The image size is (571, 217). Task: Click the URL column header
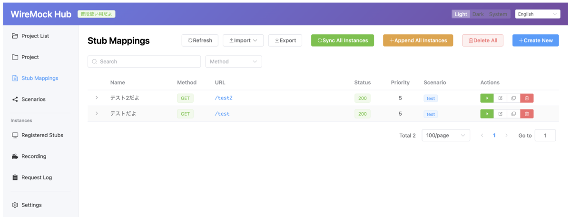tap(220, 82)
